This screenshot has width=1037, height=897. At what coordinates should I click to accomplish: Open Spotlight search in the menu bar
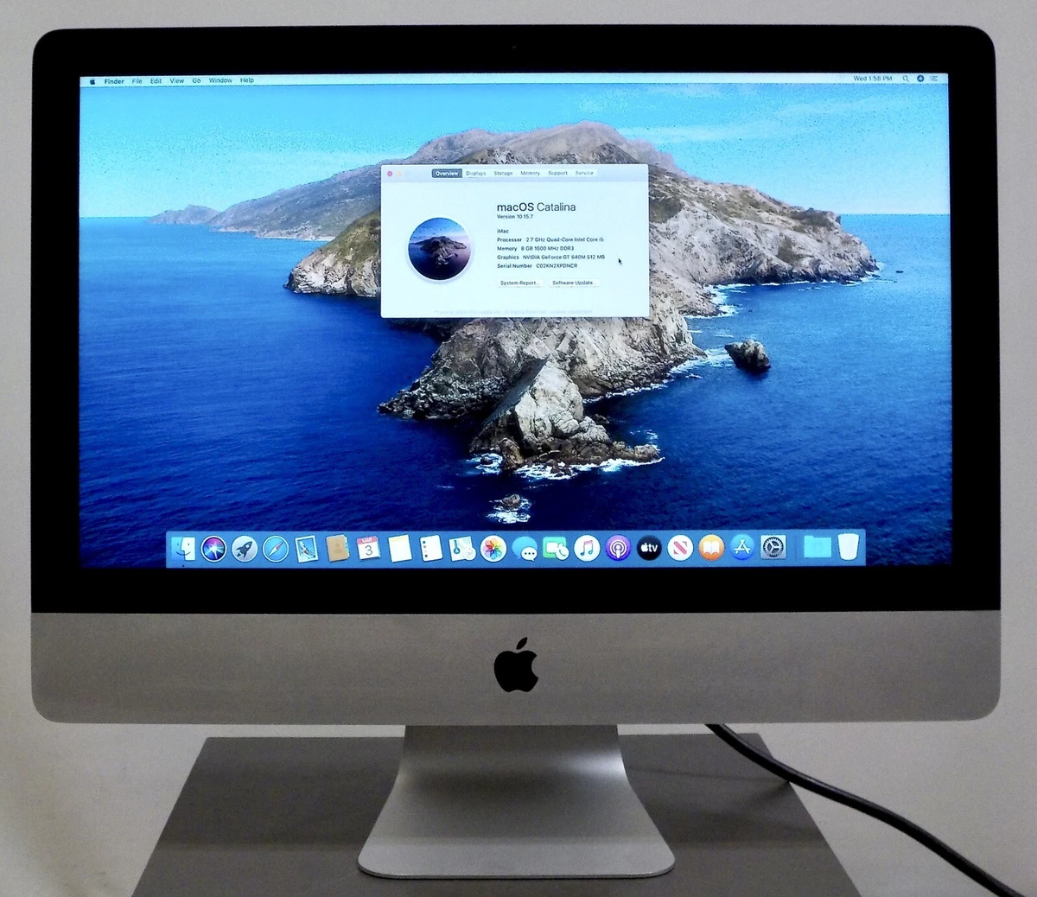905,78
